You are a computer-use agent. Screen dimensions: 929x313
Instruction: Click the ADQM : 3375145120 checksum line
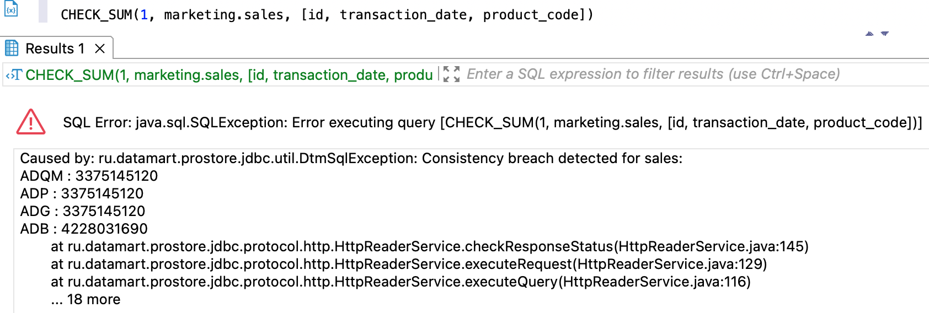[89, 176]
